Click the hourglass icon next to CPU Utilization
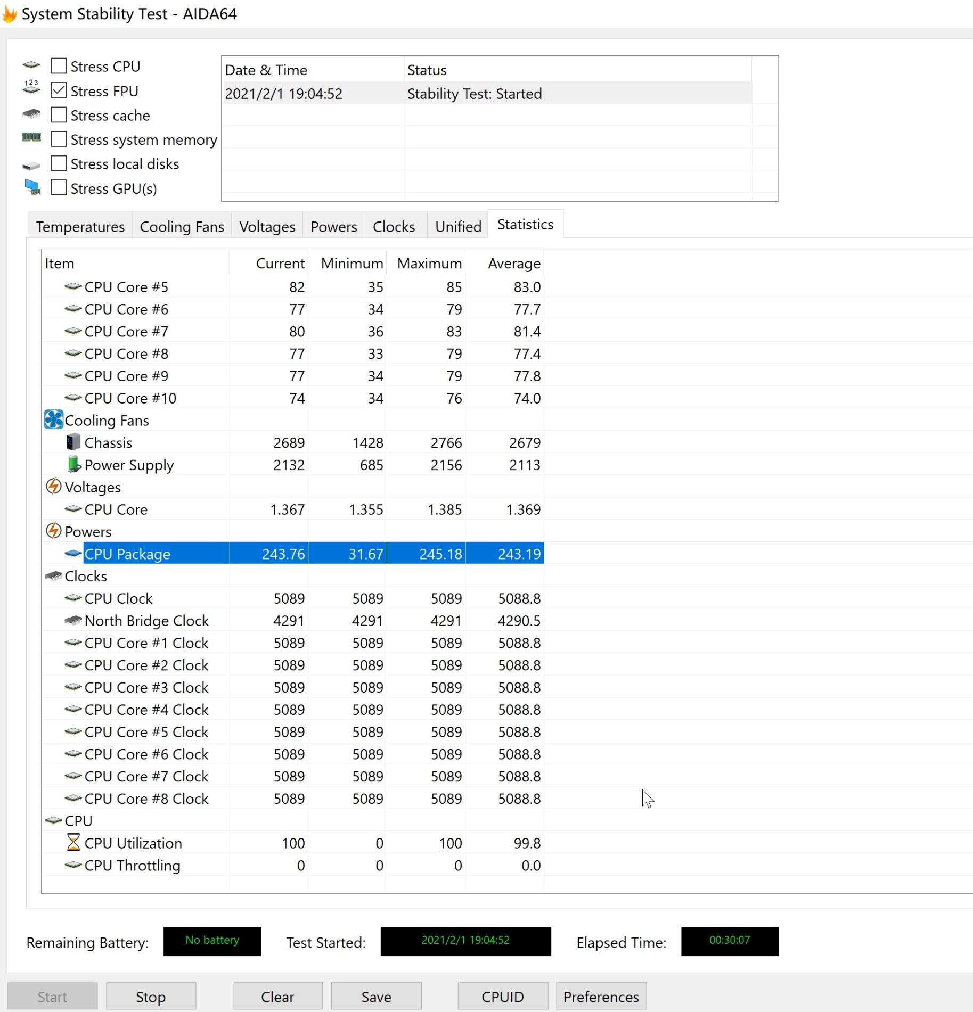 tap(73, 843)
